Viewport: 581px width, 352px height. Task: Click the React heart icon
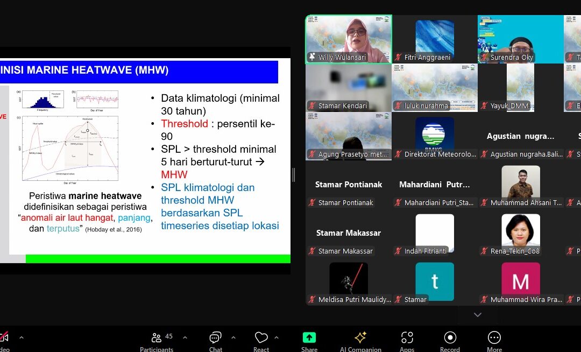[261, 340]
